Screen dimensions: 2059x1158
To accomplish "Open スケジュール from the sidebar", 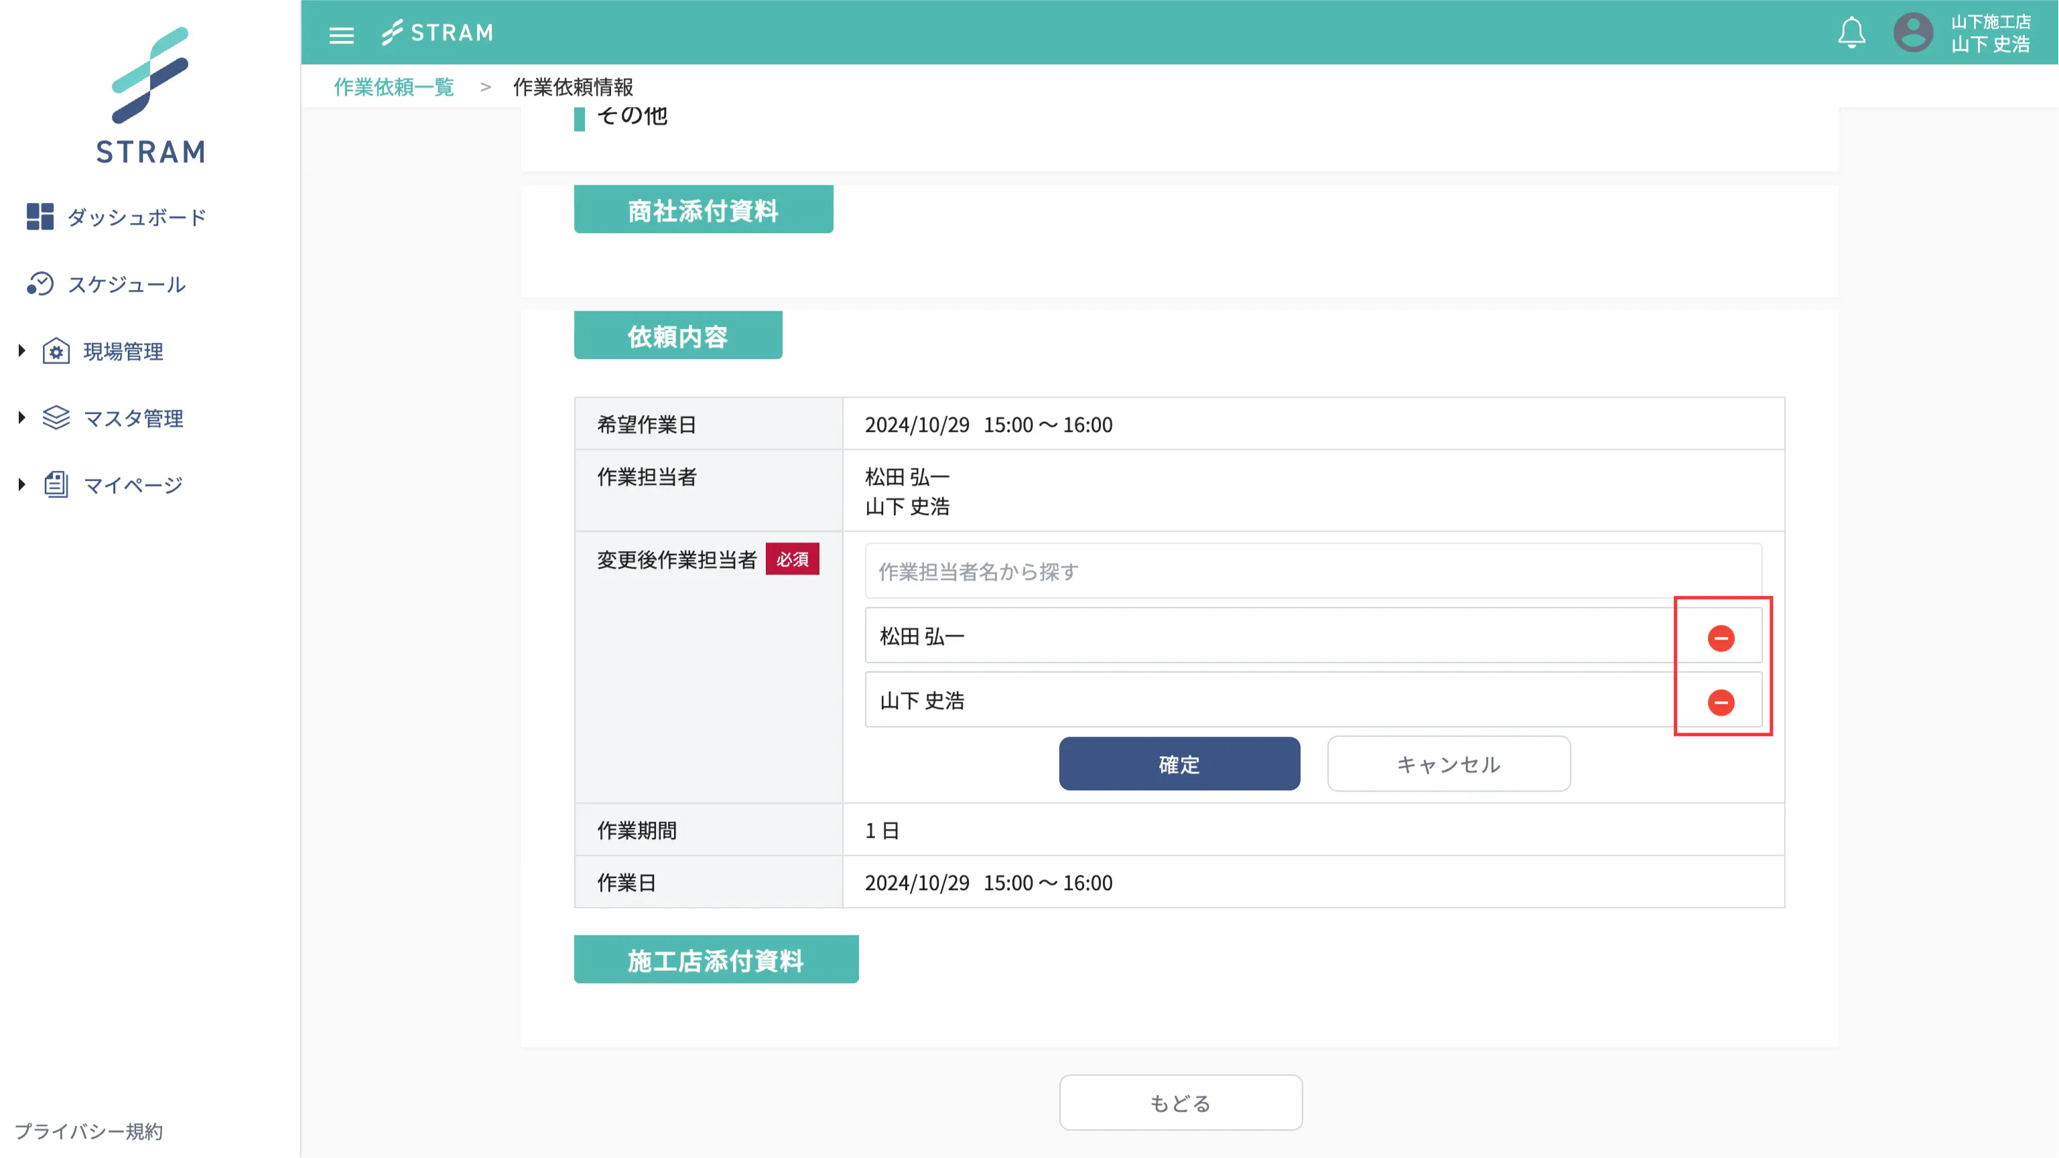I will pos(126,285).
